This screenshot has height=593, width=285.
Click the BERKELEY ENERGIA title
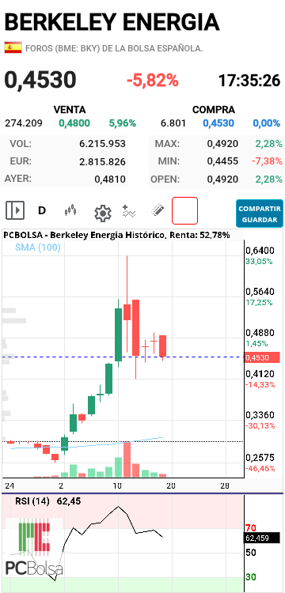click(112, 22)
